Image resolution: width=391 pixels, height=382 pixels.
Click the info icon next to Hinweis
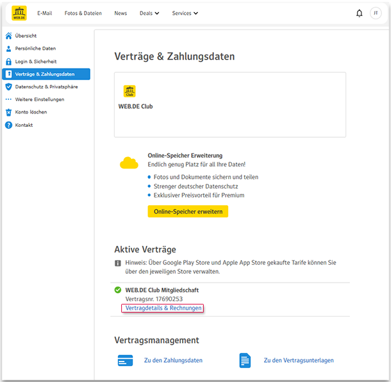118,263
